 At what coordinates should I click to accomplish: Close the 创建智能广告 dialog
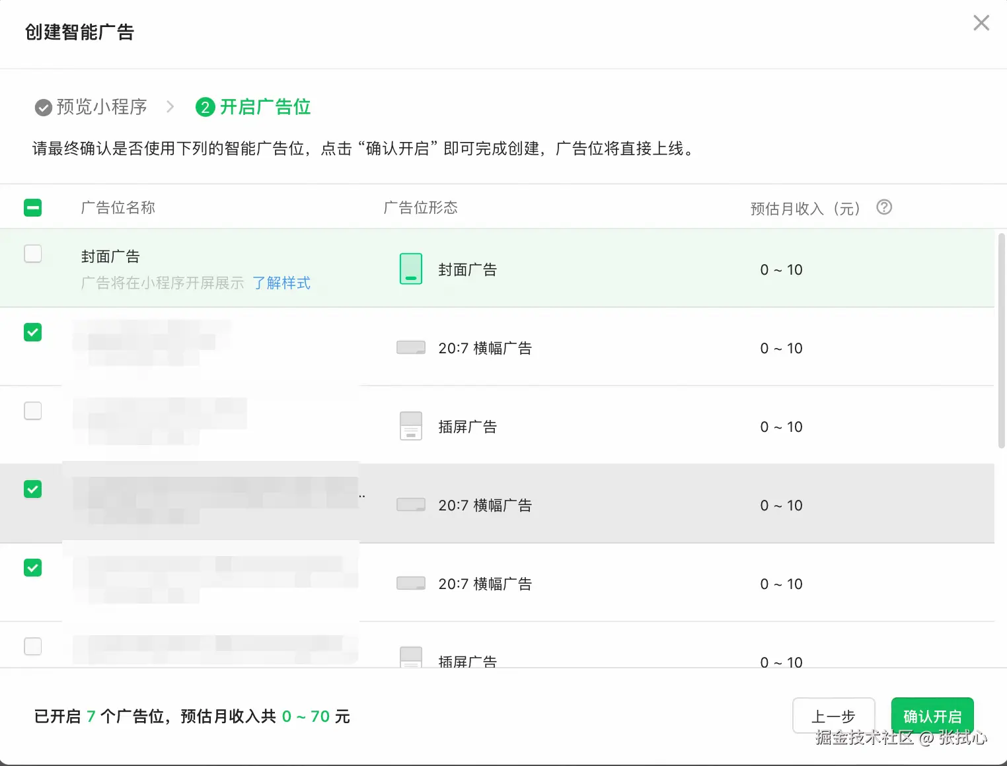(981, 23)
